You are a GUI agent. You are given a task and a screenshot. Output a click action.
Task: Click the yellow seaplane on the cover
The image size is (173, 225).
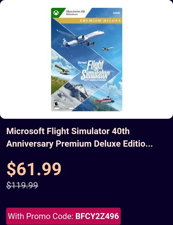pos(63,70)
